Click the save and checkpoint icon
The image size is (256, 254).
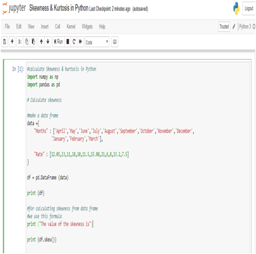point(5,42)
